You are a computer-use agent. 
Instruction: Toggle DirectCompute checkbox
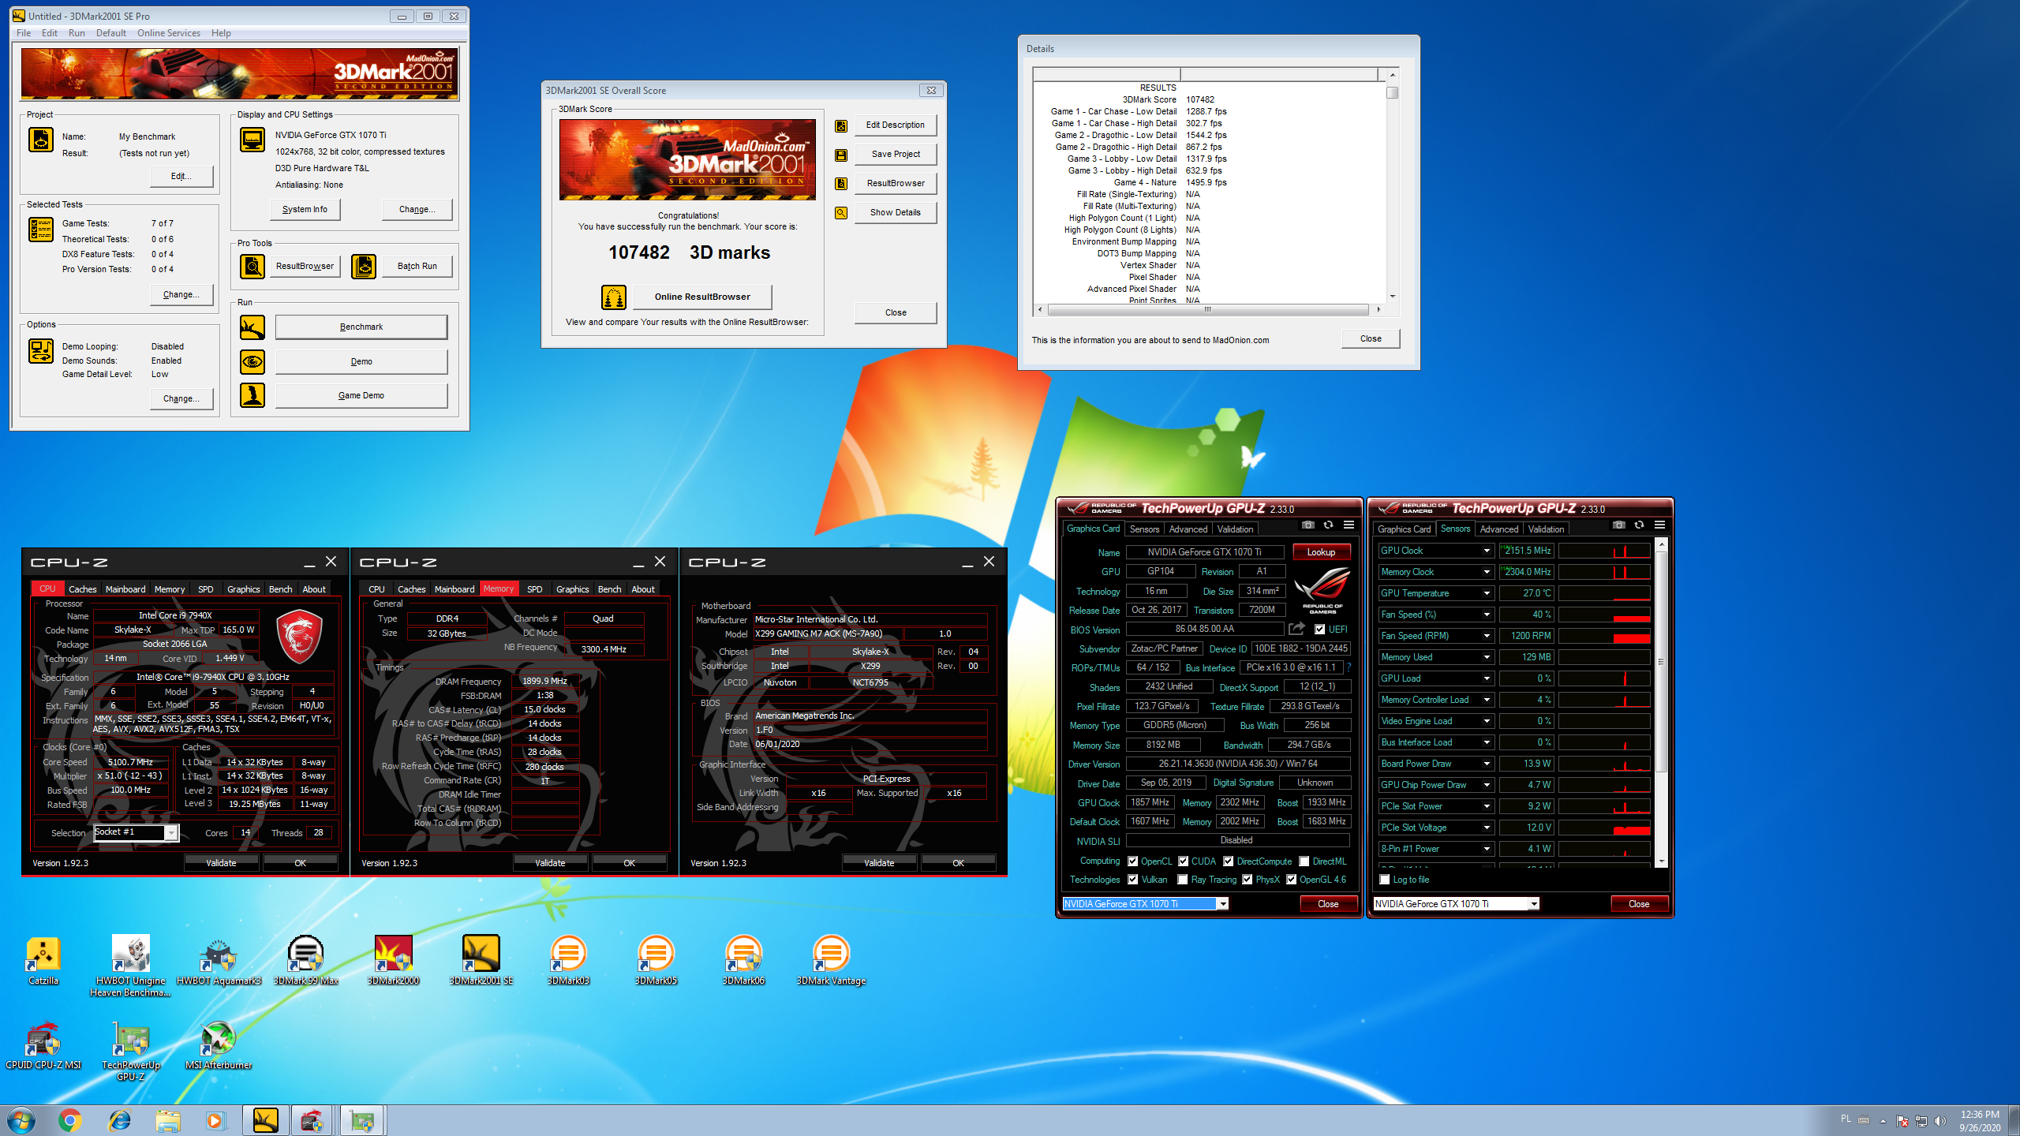(x=1228, y=861)
